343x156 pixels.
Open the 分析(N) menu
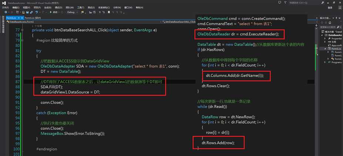pyautogui.click(x=117, y=7)
